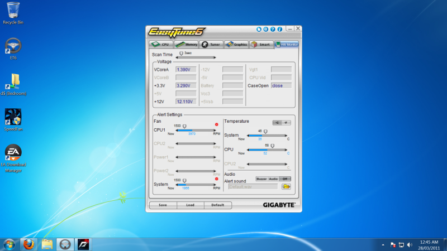Click the Scan Time slider track
The image size is (447, 251).
(196, 57)
